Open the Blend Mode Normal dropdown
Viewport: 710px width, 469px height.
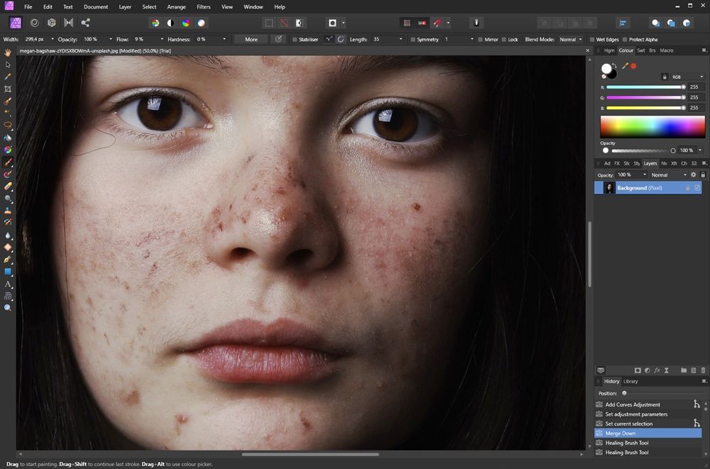click(571, 40)
